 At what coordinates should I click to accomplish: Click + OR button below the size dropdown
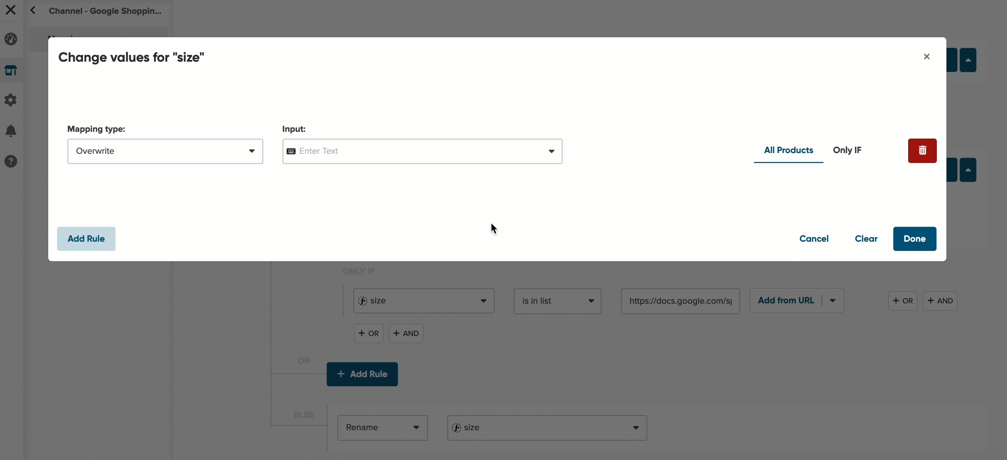369,333
